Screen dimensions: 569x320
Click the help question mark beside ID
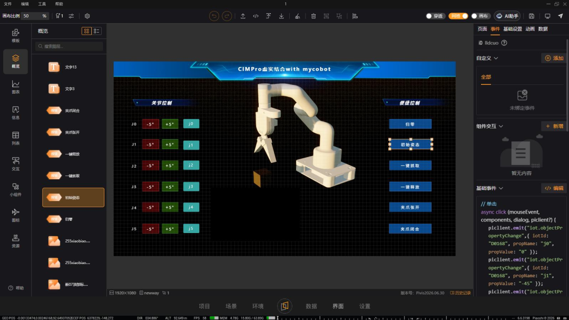(x=504, y=43)
